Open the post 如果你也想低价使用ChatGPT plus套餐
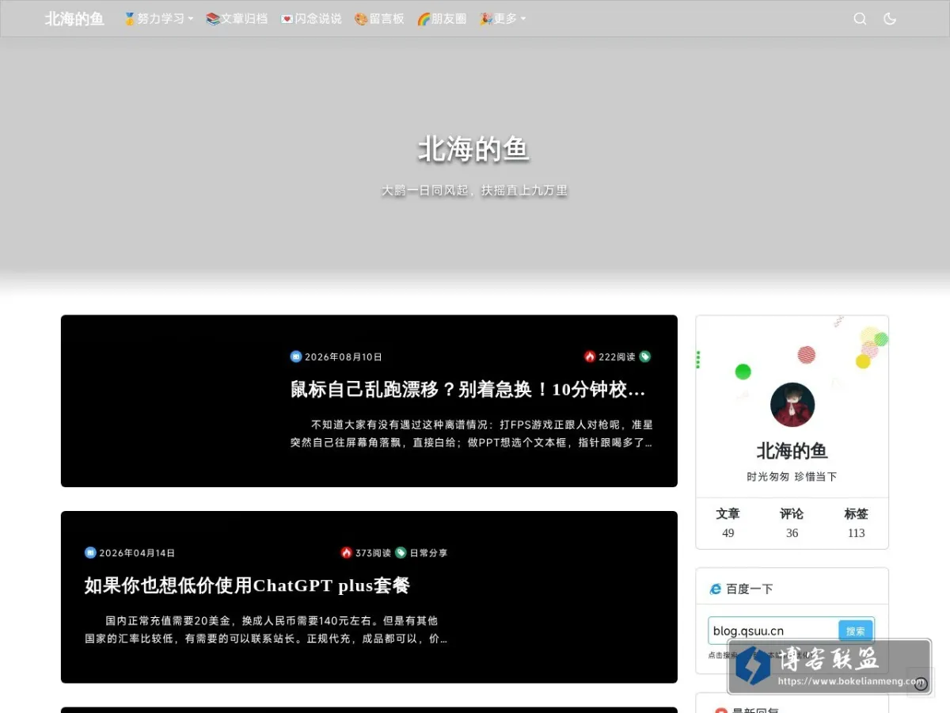This screenshot has width=950, height=713. tap(247, 585)
